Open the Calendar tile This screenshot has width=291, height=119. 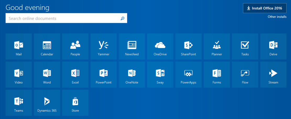(47, 46)
